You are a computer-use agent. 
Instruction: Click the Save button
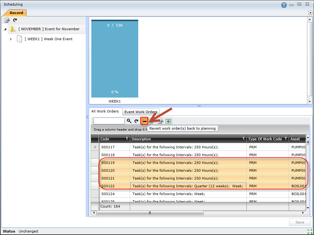[x=299, y=222]
